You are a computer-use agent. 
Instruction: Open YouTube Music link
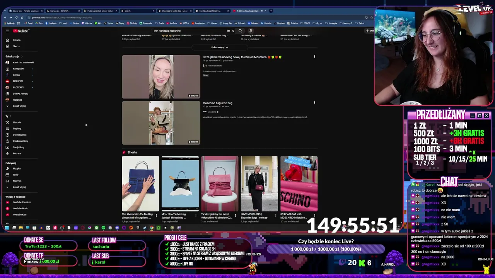[17, 208]
